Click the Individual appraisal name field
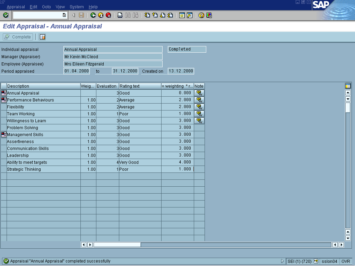Screen dimensions: 355x266 point(113,49)
